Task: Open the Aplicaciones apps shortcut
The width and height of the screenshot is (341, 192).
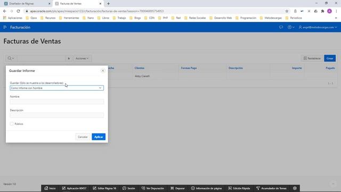Action: coord(13,18)
